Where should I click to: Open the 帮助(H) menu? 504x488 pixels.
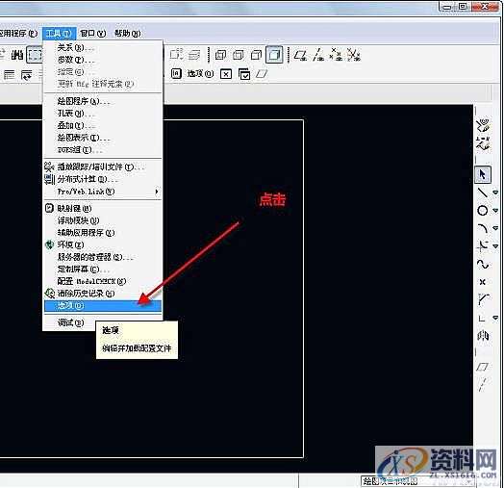128,33
